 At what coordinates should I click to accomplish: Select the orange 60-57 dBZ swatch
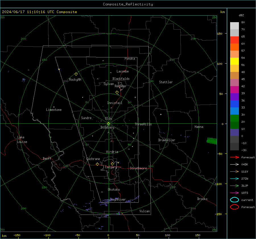(234, 47)
